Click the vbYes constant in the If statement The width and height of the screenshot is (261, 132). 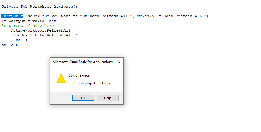coord(38,21)
